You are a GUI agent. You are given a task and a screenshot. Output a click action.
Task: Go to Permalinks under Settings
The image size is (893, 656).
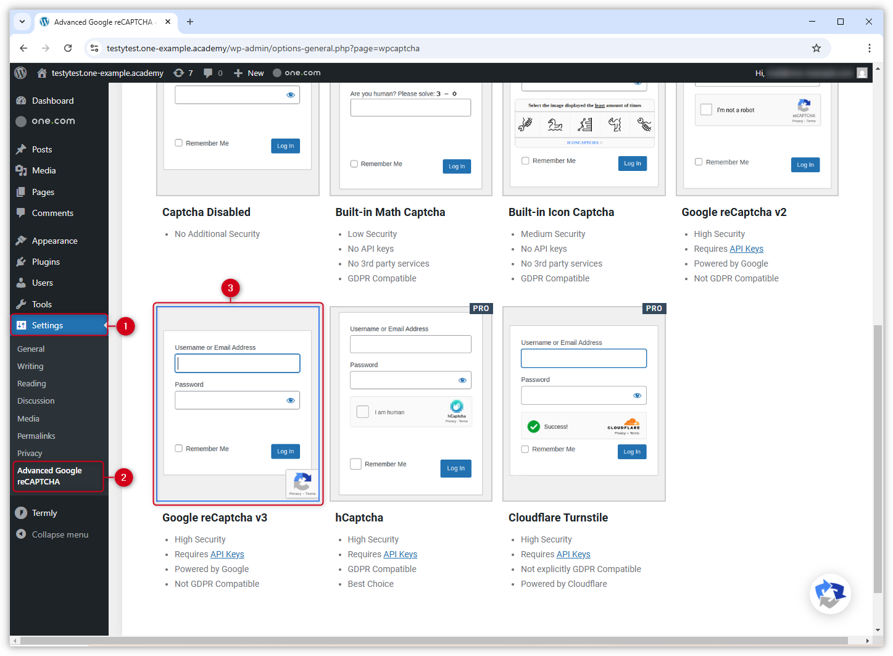(36, 436)
